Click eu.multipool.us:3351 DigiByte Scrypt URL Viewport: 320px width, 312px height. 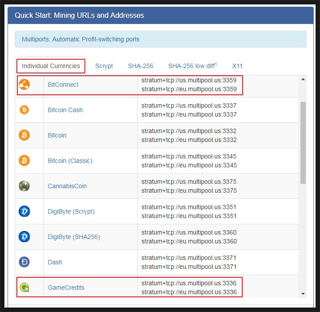coord(189,216)
